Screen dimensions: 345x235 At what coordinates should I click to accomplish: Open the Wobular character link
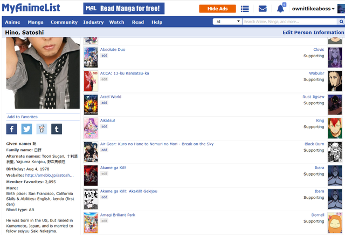[316, 73]
